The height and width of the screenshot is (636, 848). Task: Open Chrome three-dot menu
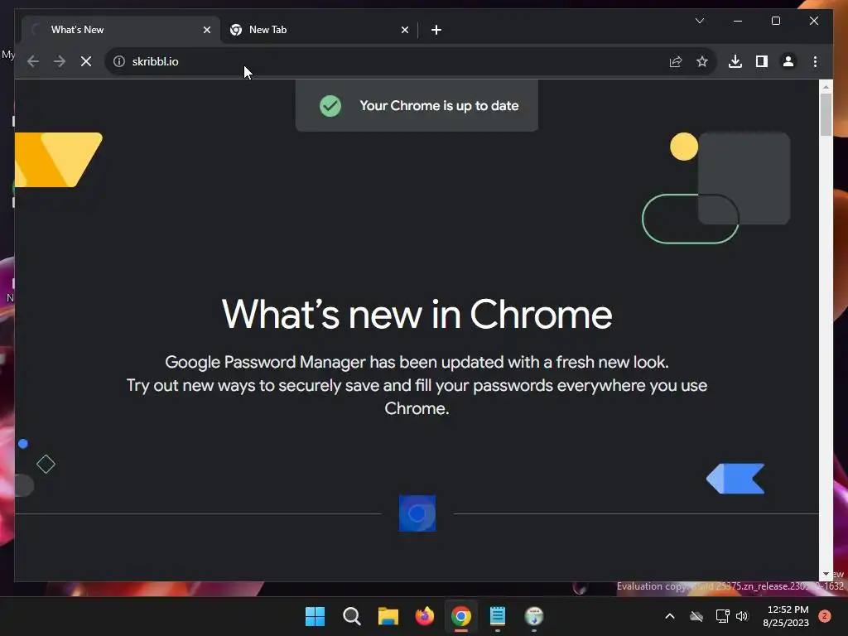point(815,61)
